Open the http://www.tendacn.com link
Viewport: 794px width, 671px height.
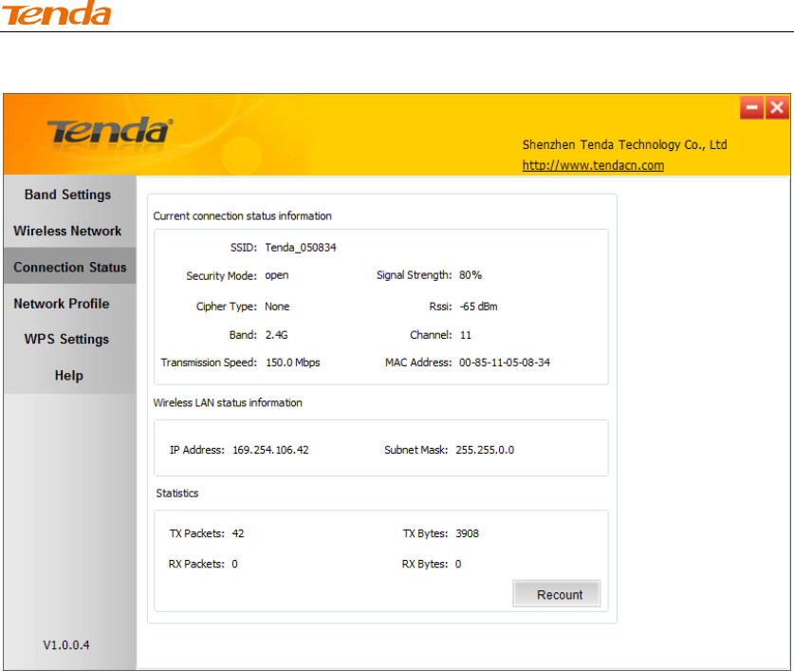tap(593, 166)
